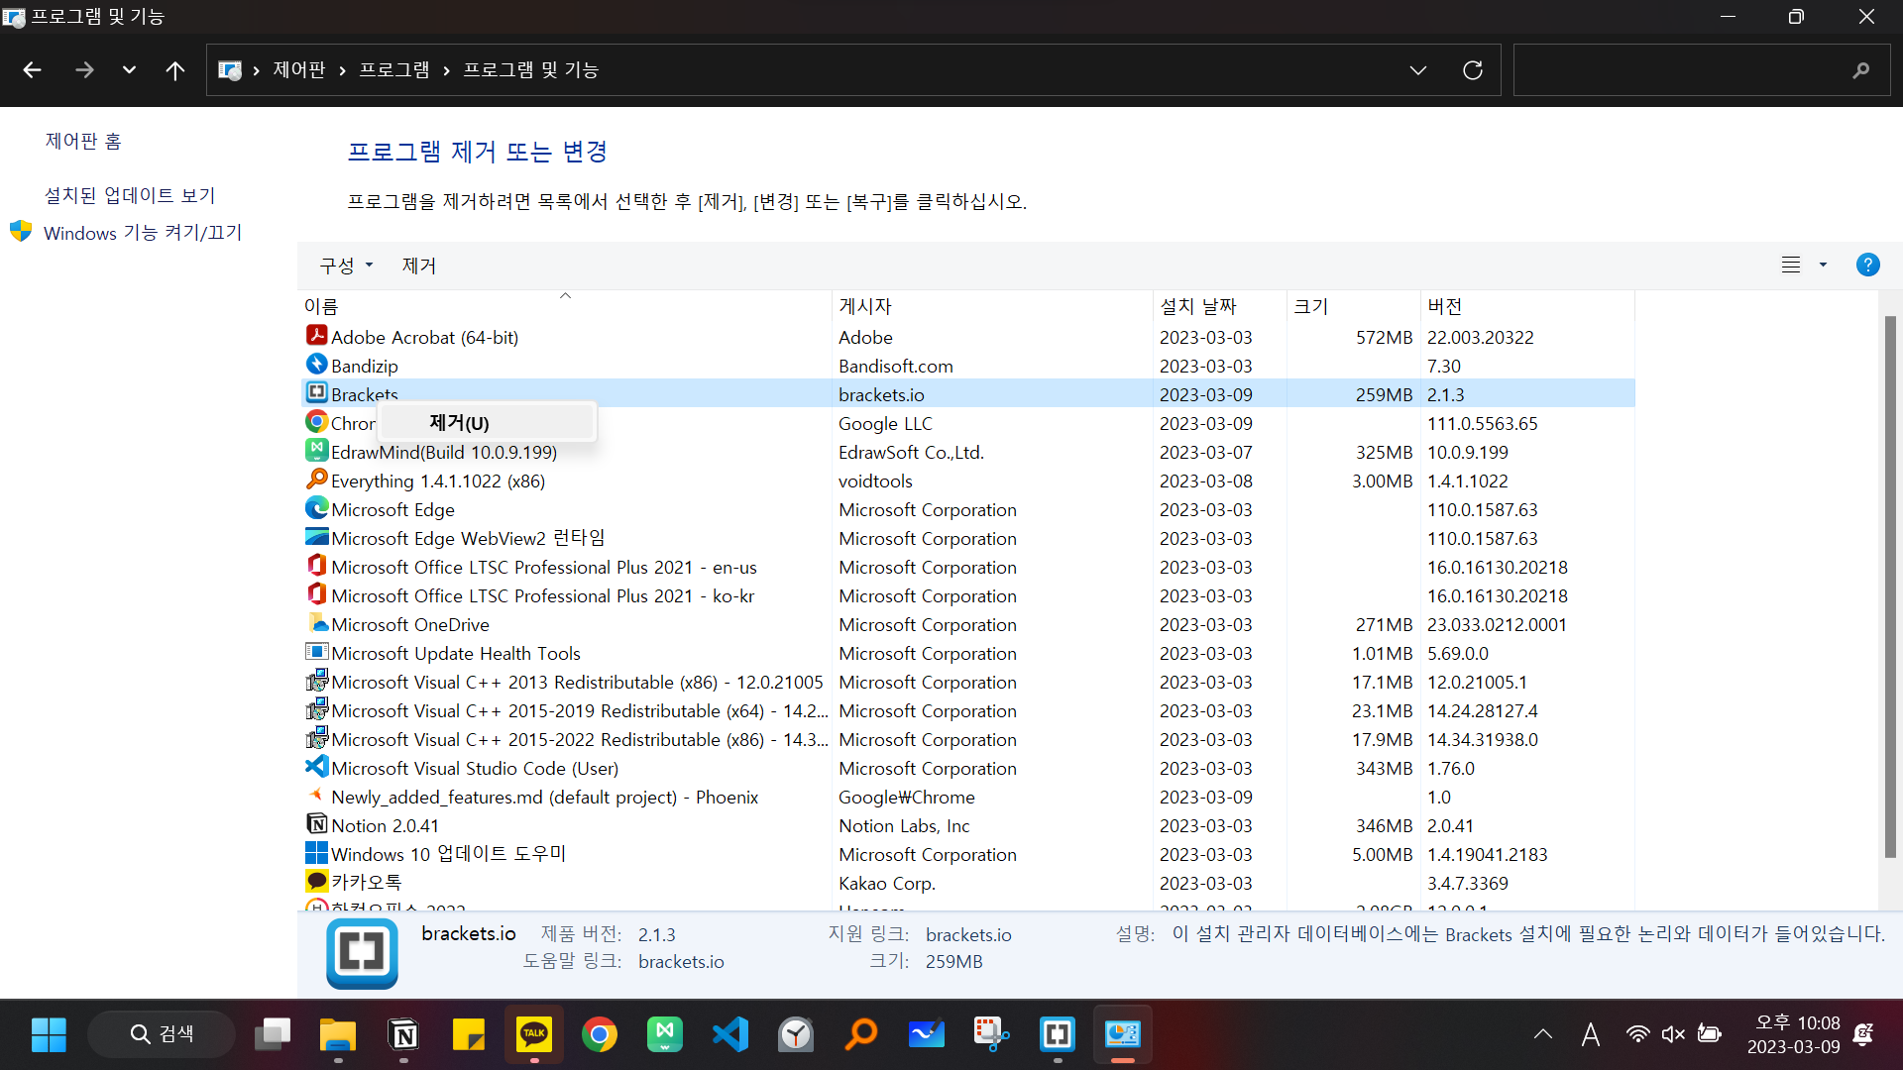Screen dimensions: 1903x1070
Task: Open File Explorer from the taskbar
Action: [338, 1034]
